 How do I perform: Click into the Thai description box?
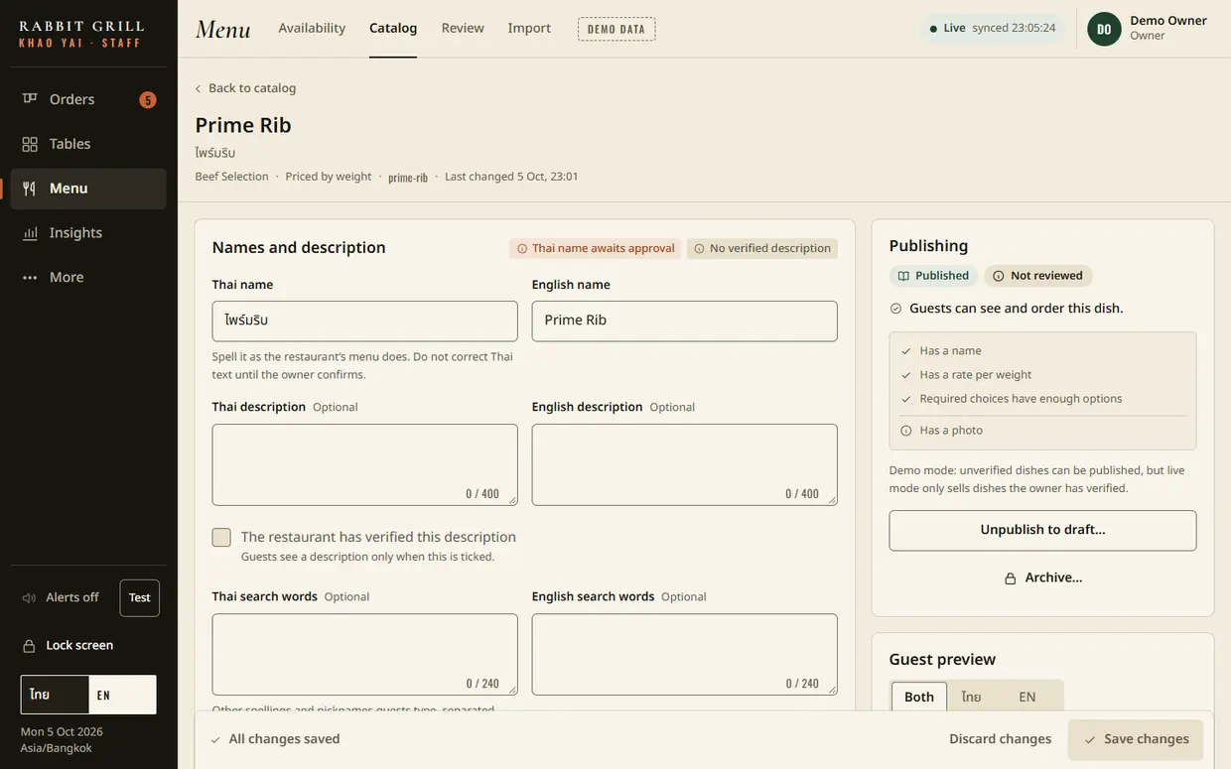[364, 465]
